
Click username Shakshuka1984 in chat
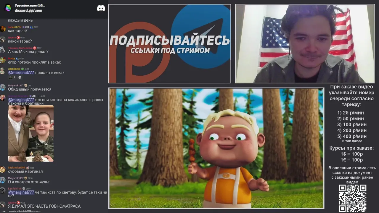pos(16,168)
